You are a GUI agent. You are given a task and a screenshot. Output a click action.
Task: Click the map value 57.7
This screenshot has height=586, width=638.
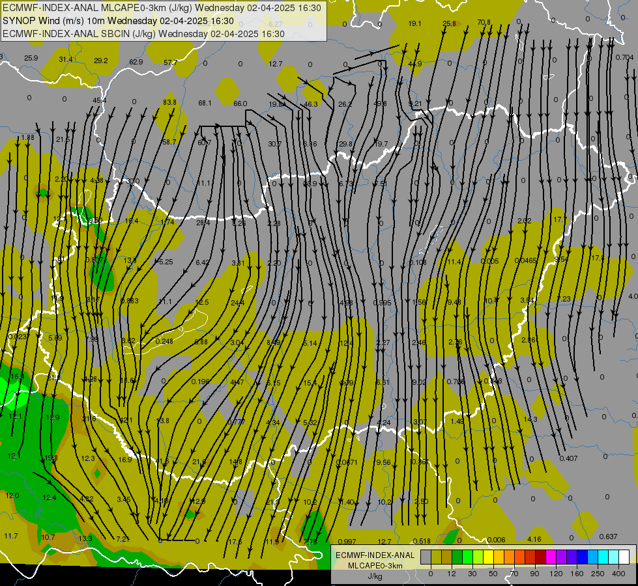(171, 63)
